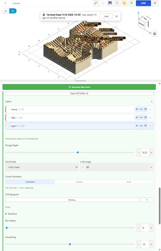Click the Plunge Depth slider handle

click(78, 152)
